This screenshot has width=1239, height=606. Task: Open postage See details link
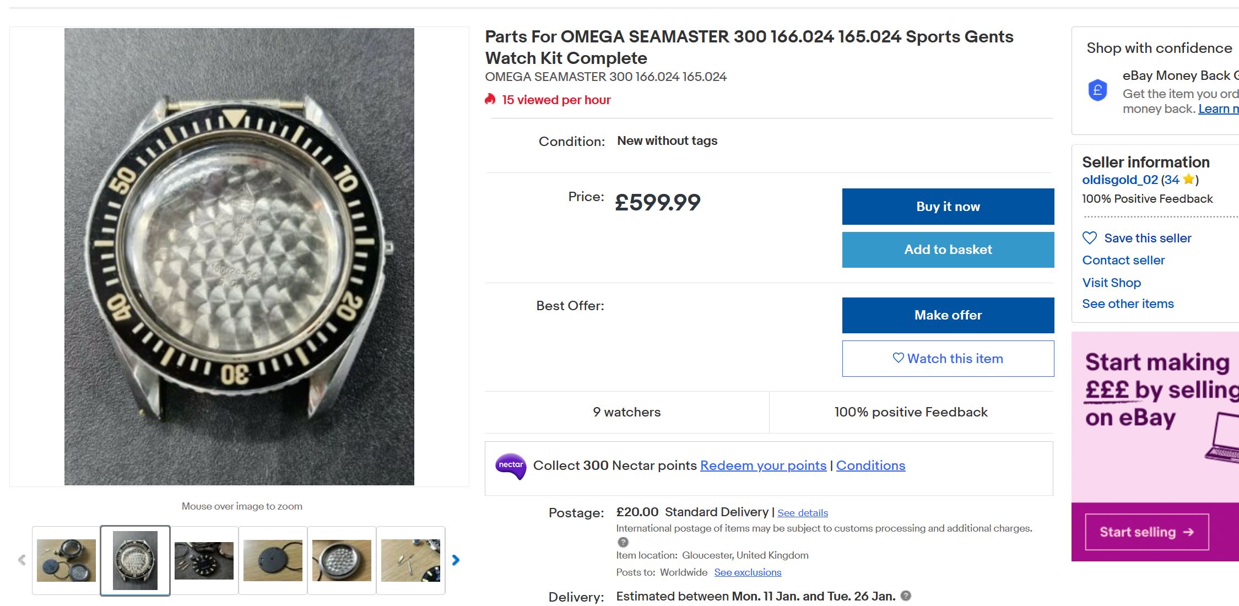coord(802,513)
